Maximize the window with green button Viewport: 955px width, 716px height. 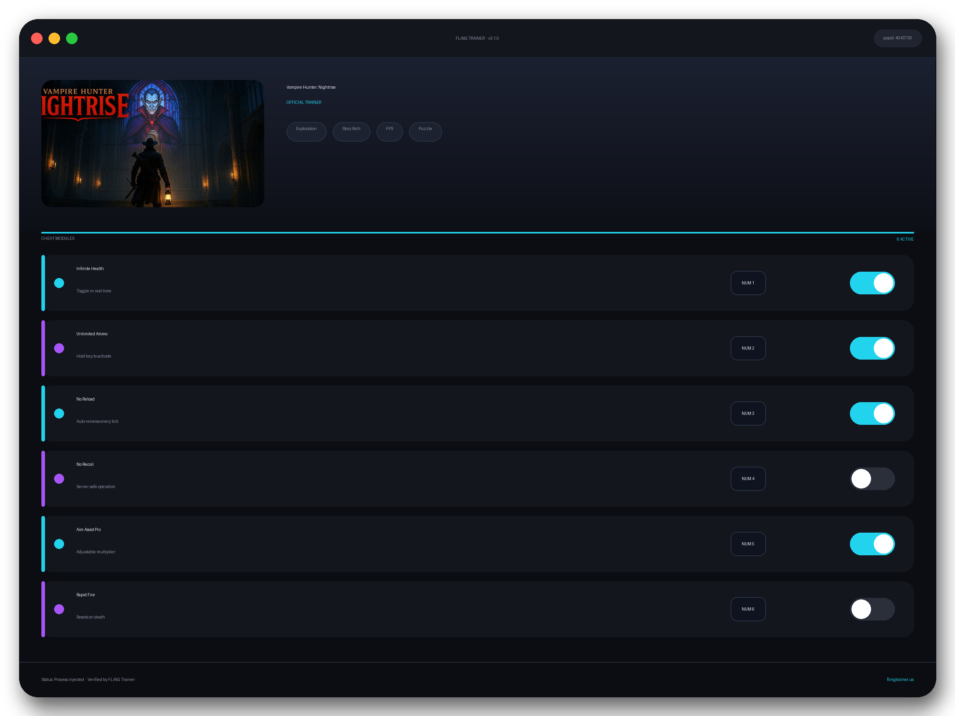tap(72, 39)
